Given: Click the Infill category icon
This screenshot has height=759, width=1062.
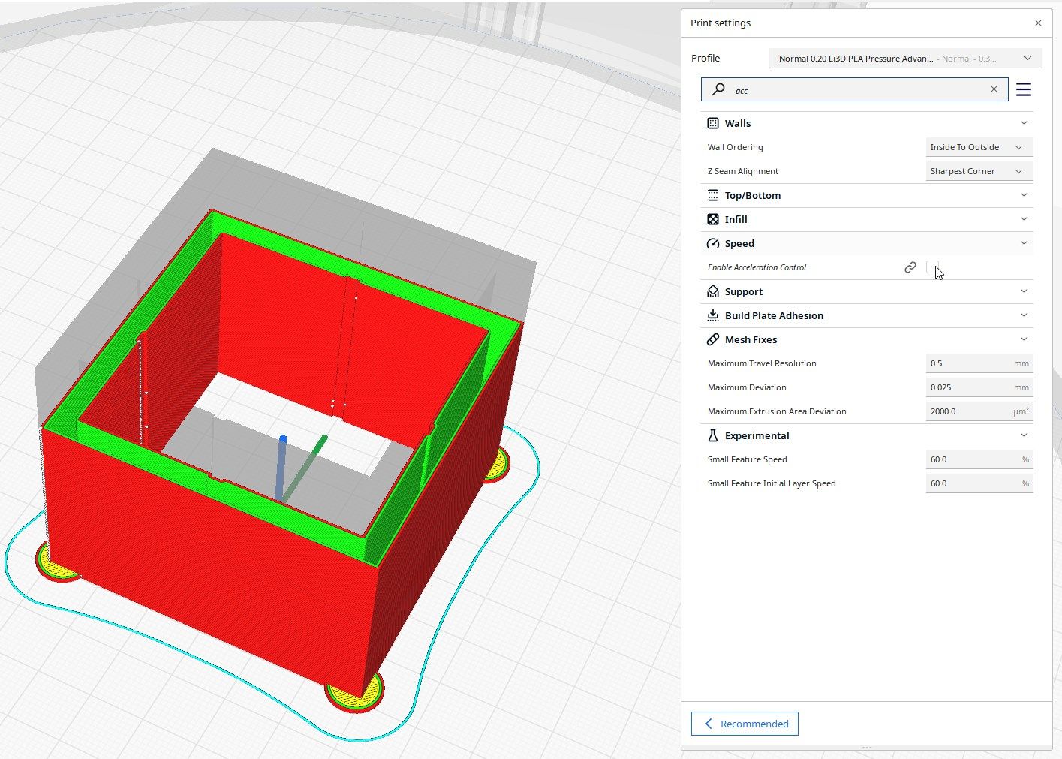Looking at the screenshot, I should [x=713, y=219].
